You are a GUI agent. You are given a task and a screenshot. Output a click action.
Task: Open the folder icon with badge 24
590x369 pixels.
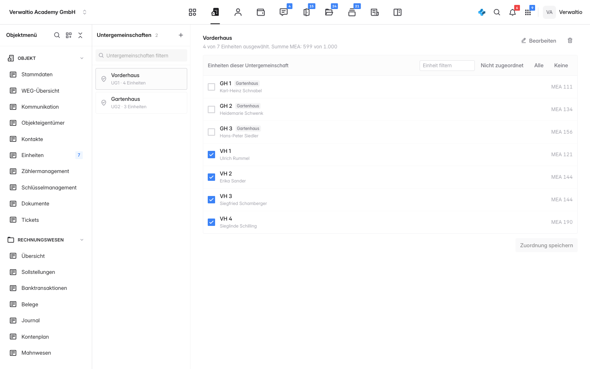329,12
